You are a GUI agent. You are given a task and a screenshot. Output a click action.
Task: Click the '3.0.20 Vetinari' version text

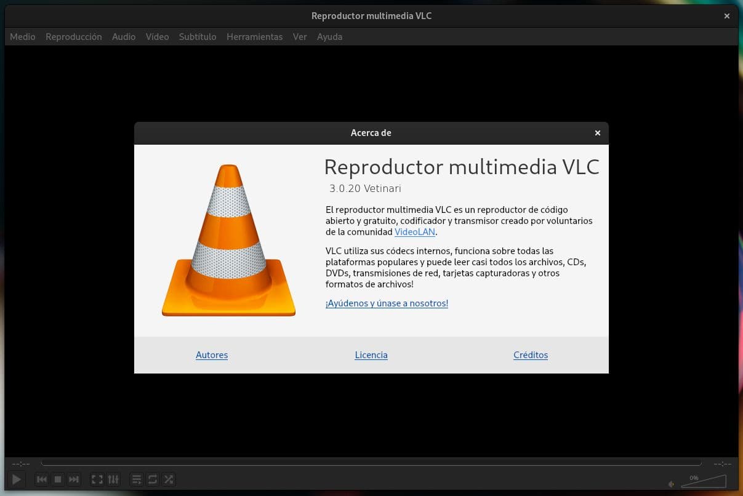(365, 189)
